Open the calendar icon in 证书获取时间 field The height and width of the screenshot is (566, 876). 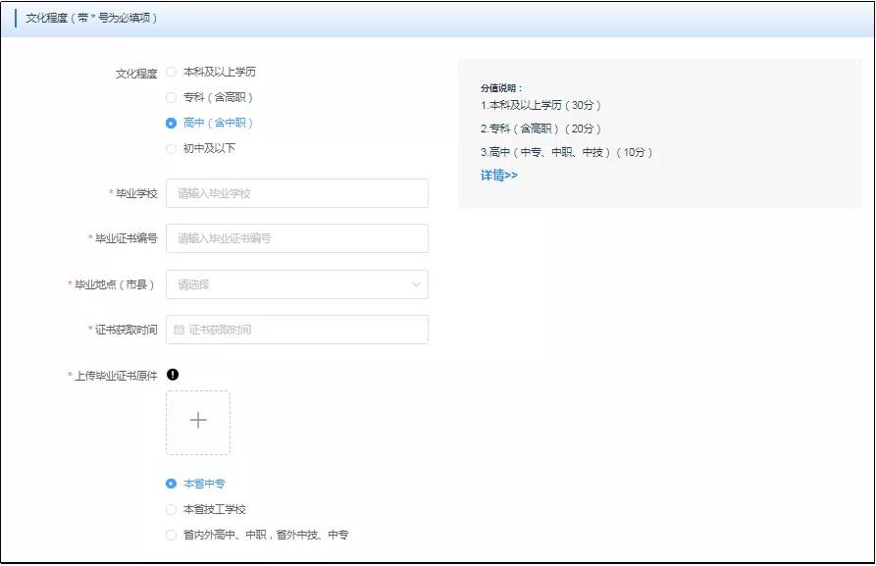click(181, 329)
